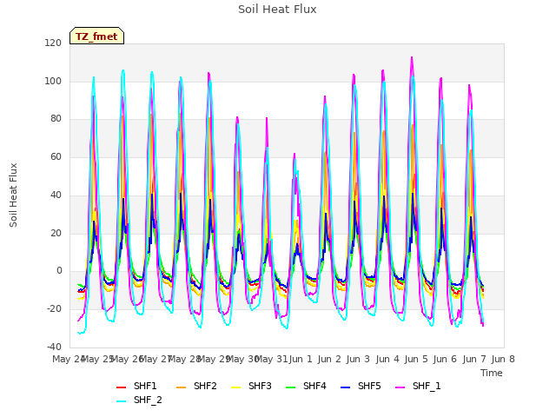The height and width of the screenshot is (417, 556).
Task: Toggle SHF3 series in legend
Action: click(x=251, y=386)
